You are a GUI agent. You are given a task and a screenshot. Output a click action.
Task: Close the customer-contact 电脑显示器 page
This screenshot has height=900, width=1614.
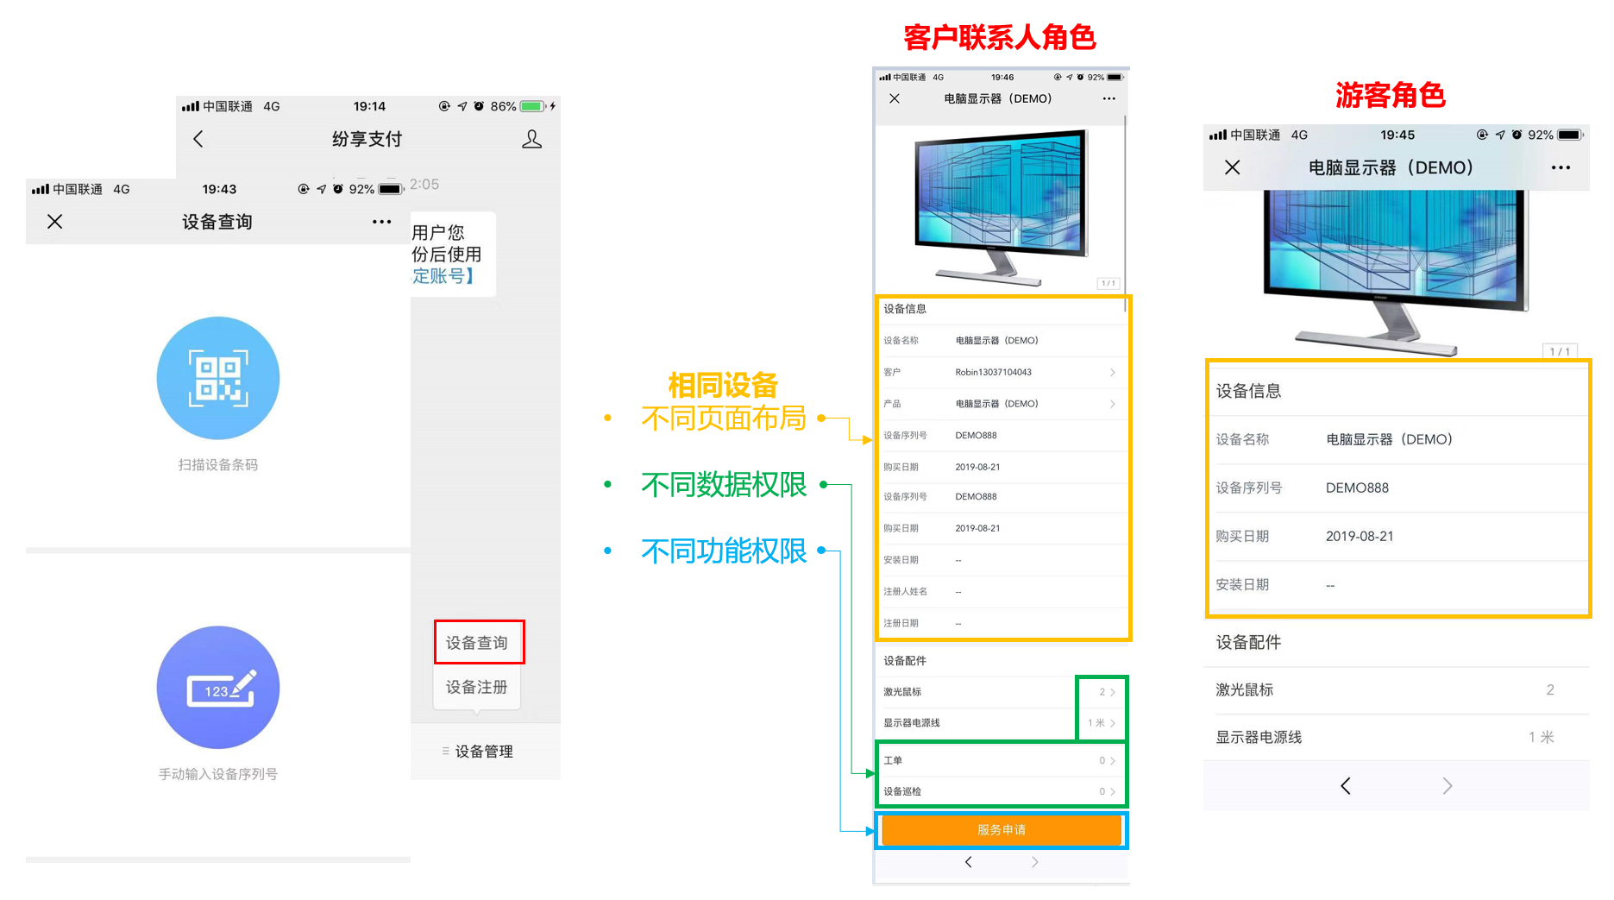tap(895, 98)
